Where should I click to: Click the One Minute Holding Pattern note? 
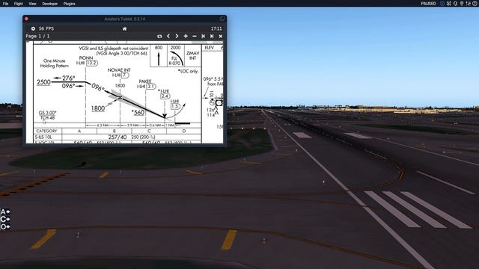point(55,63)
